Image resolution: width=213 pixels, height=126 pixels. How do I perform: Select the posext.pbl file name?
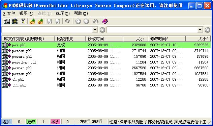[22, 56]
